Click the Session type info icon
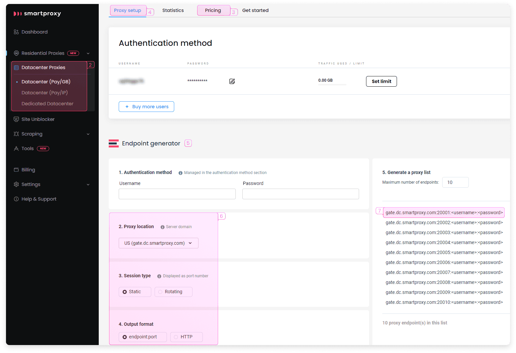This screenshot has height=353, width=516. coord(159,276)
